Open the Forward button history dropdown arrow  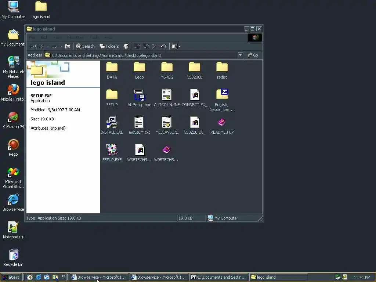(61, 47)
